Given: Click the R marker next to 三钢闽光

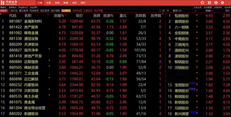Looking at the screenshot, I should coord(197,44).
